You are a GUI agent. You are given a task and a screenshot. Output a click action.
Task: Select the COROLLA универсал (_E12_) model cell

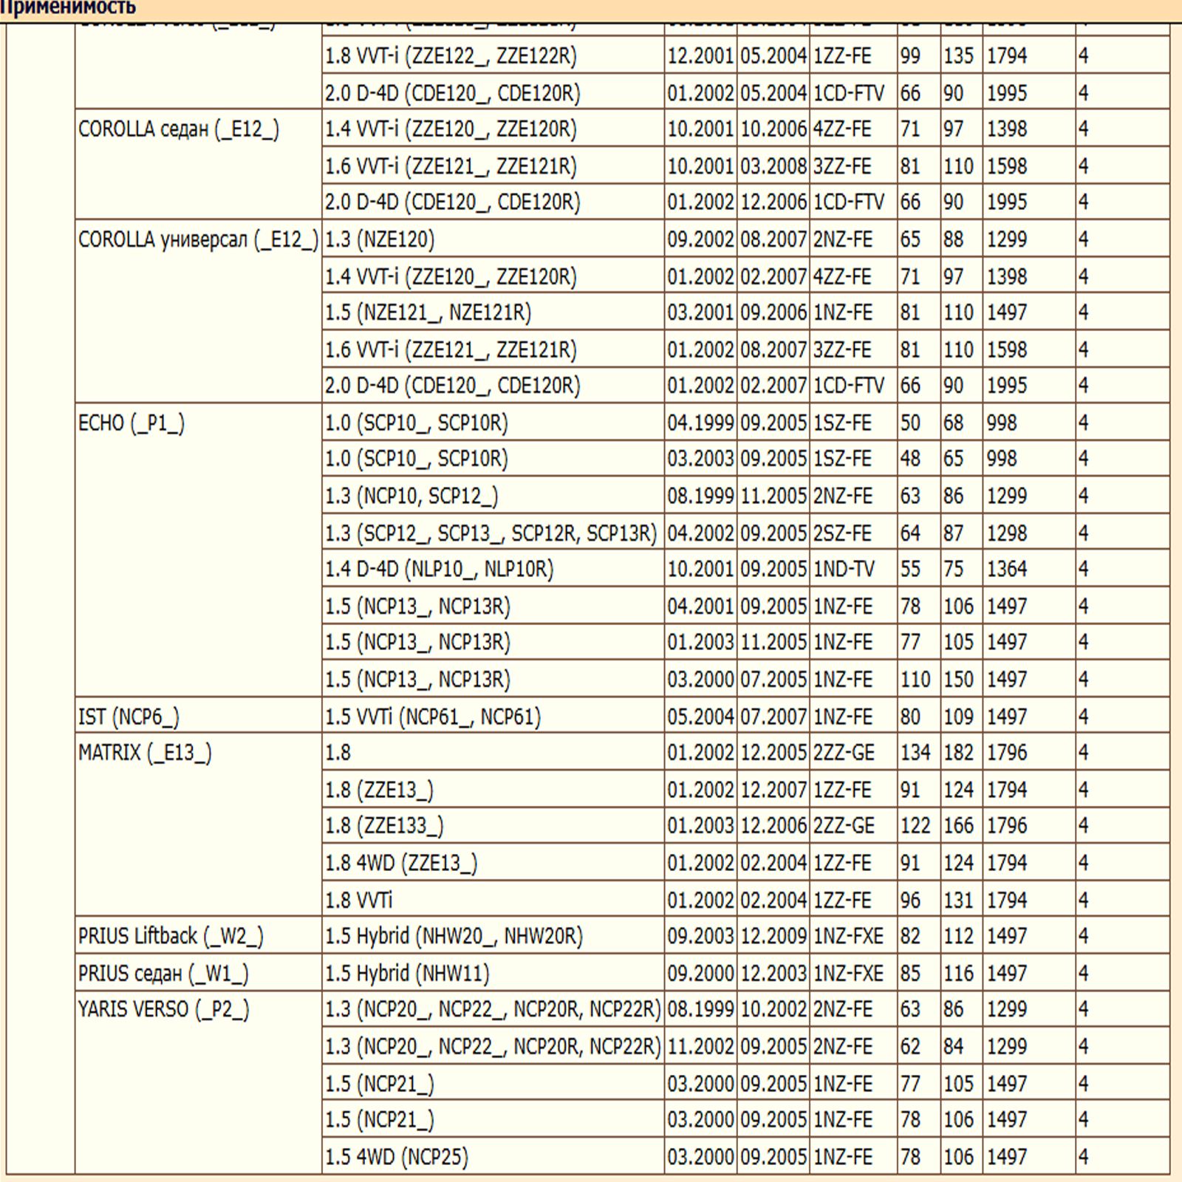coord(198,240)
